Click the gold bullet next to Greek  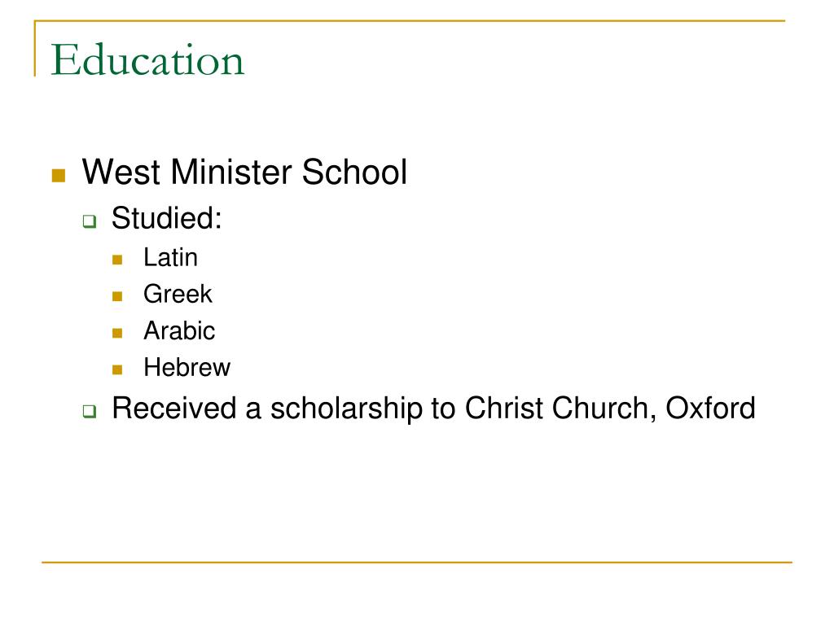[x=117, y=296]
